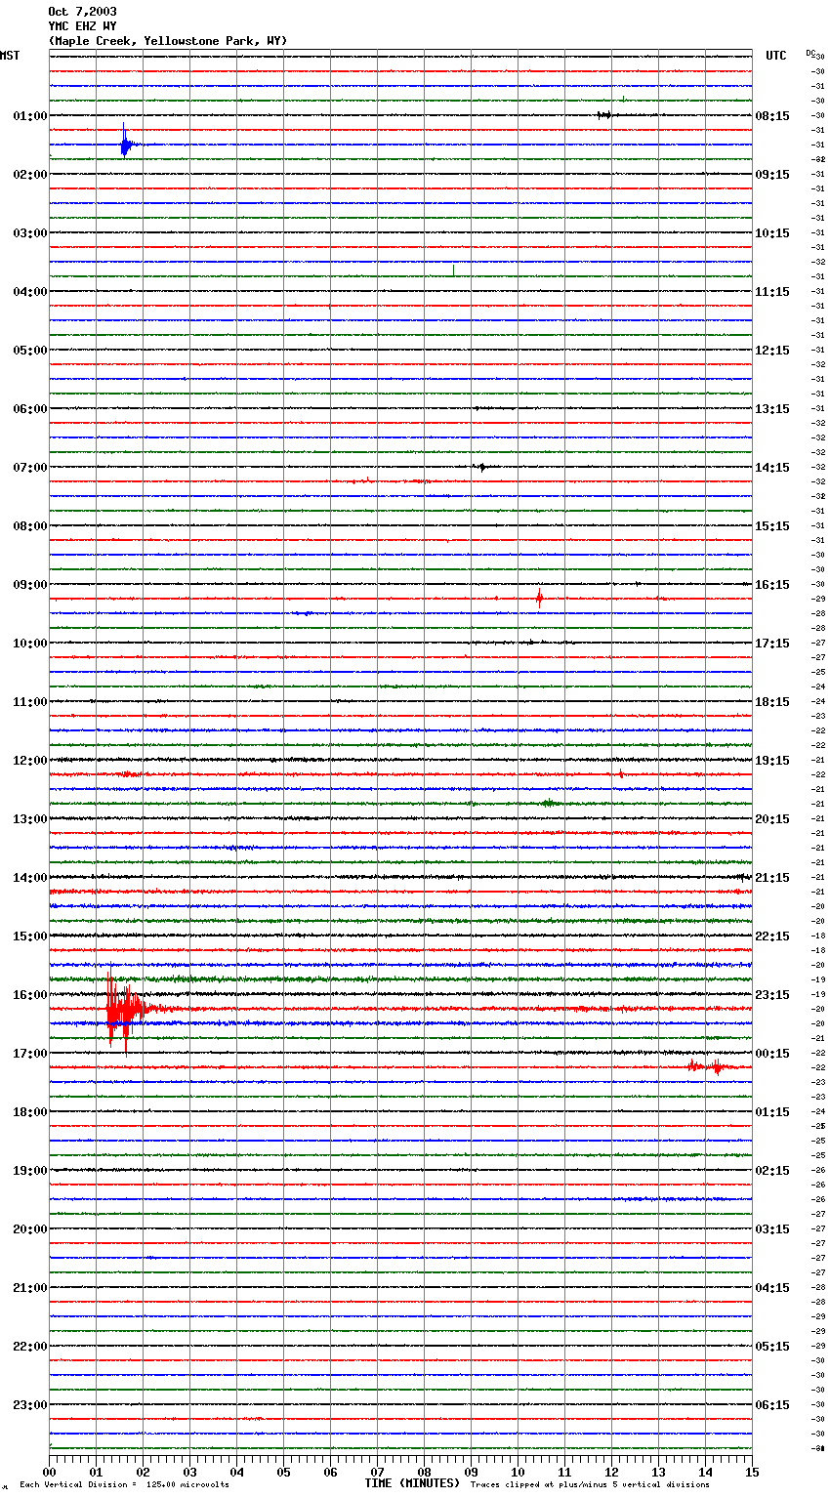Viewport: 830px width, 1498px height.
Task: Click the '12:00' MST time label
Action: [30, 761]
